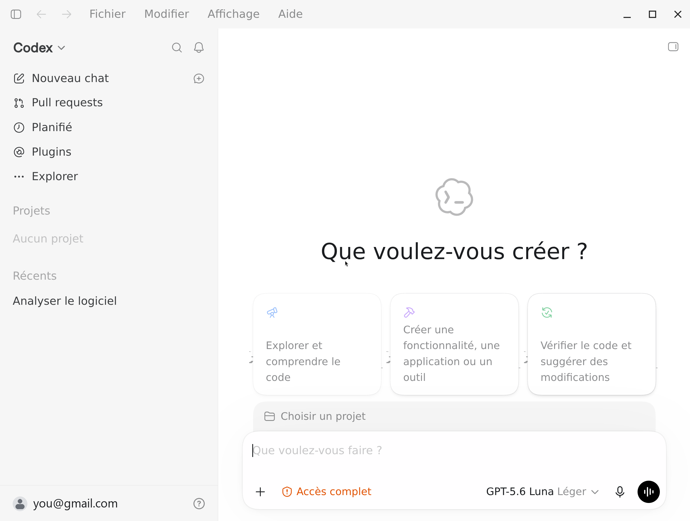Open the Aide menu
The image size is (690, 521).
290,14
